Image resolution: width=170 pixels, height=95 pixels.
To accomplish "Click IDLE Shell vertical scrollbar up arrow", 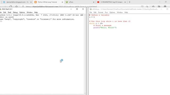I will [x=85, y=15].
